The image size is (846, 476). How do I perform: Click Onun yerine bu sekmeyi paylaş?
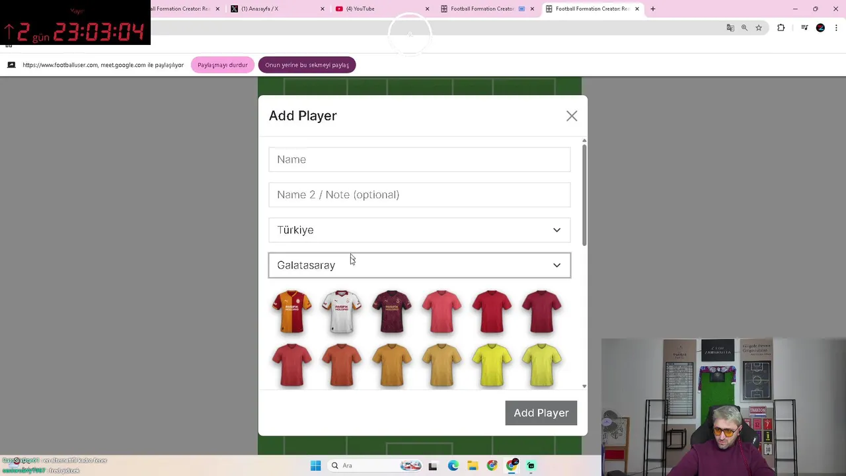click(307, 65)
